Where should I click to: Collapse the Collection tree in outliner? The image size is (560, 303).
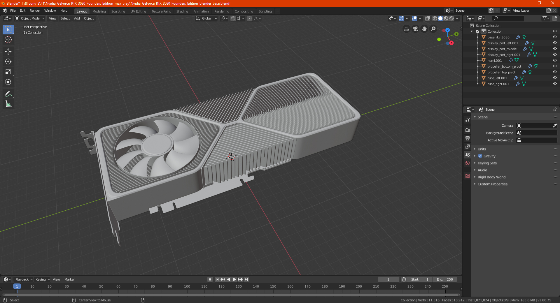click(472, 31)
